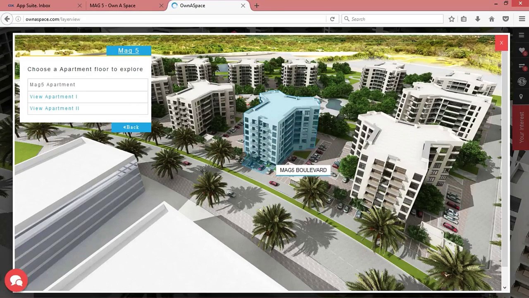Switch to MAG 5 - Own A Space tab
The height and width of the screenshot is (298, 529).
(125, 5)
